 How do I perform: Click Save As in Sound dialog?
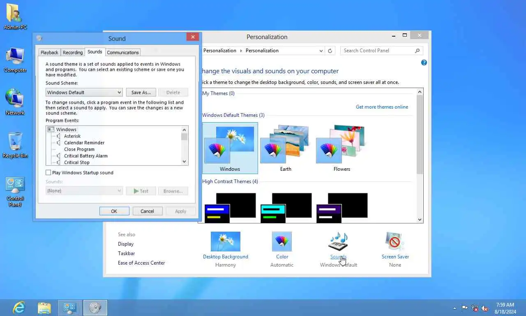pos(141,93)
